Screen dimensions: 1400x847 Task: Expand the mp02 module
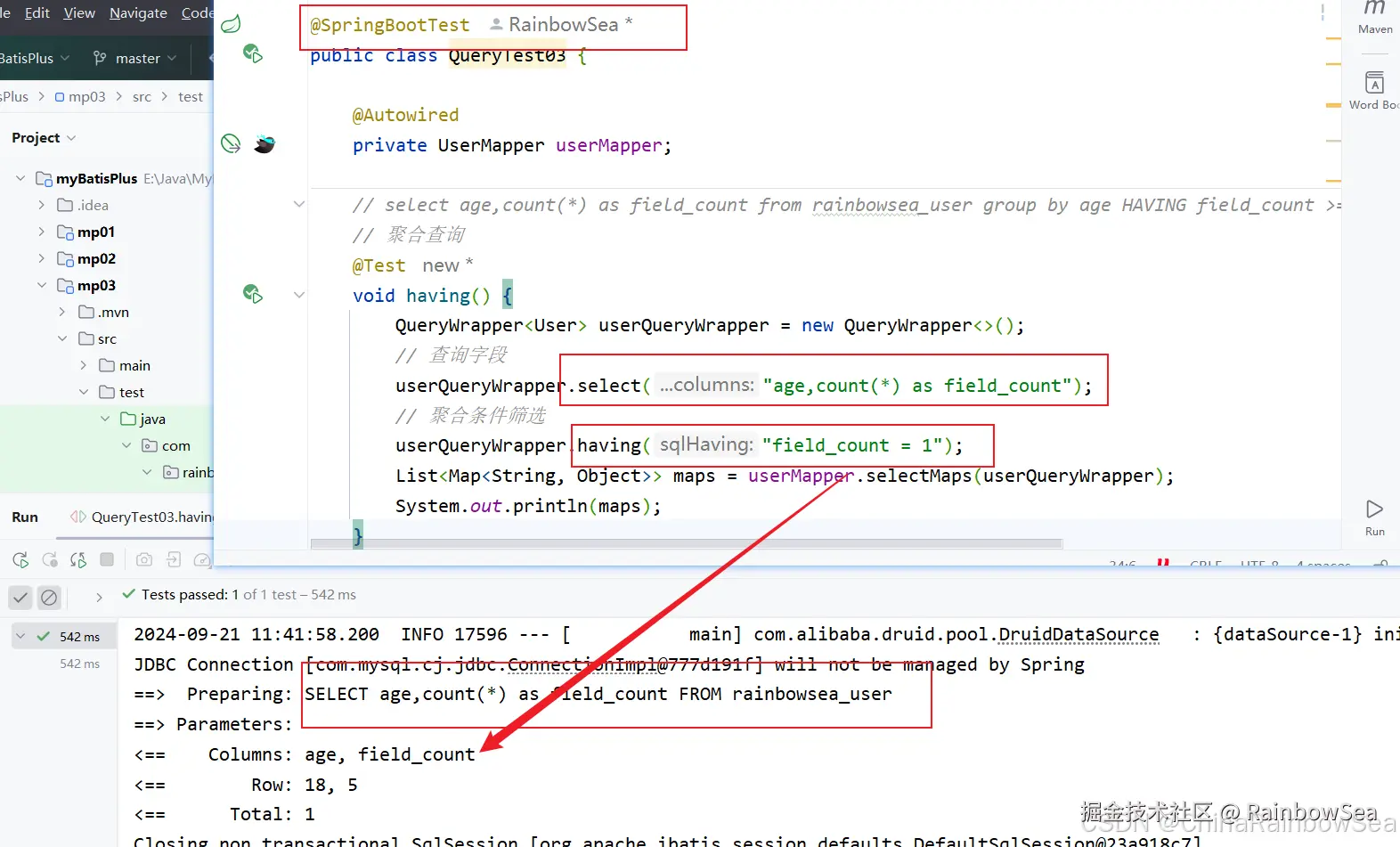pyautogui.click(x=41, y=258)
